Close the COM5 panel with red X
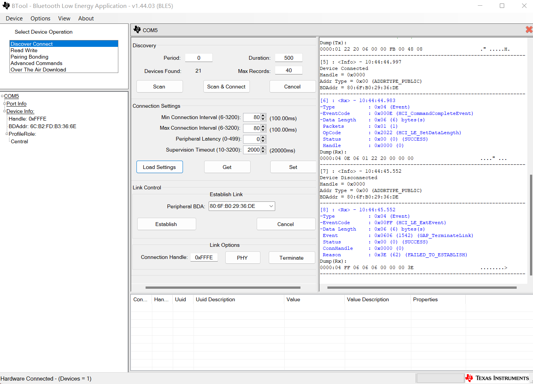This screenshot has height=384, width=533. coord(529,29)
